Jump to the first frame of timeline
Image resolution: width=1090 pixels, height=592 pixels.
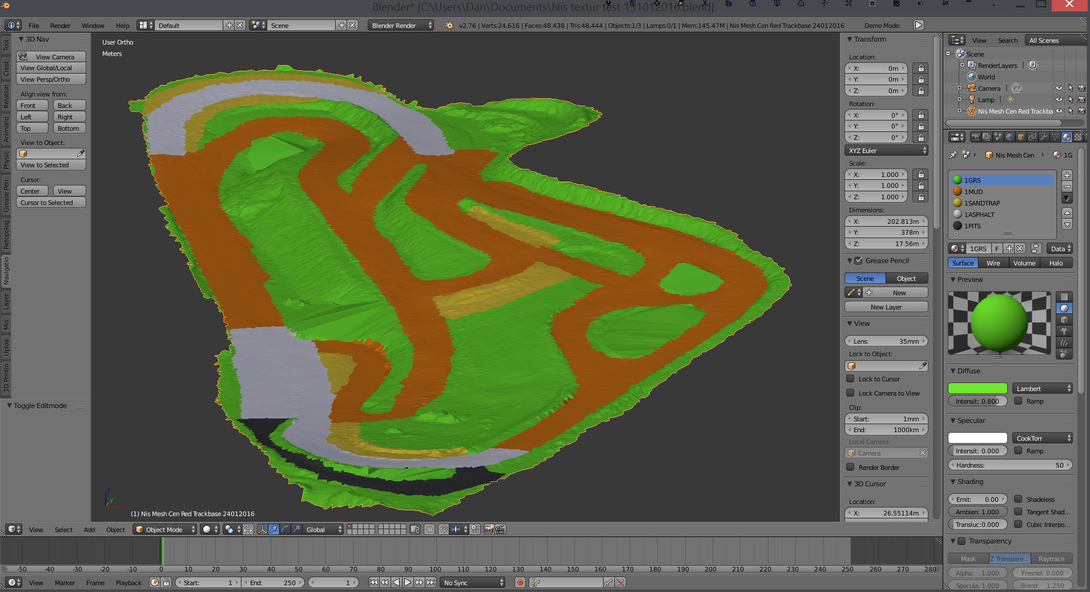[373, 582]
